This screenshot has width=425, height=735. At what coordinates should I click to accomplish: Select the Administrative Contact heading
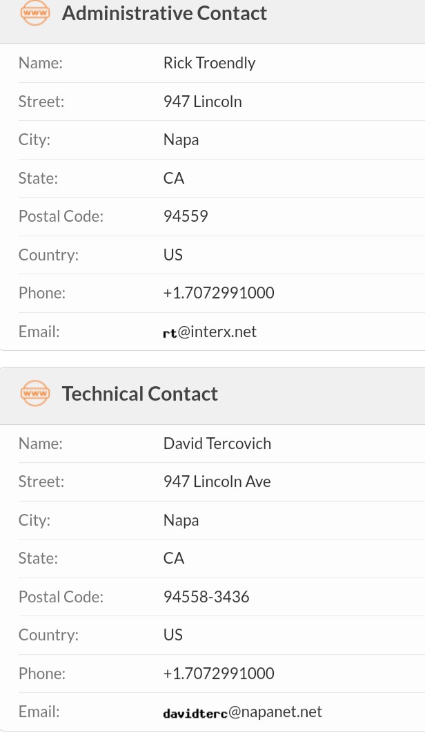click(164, 13)
